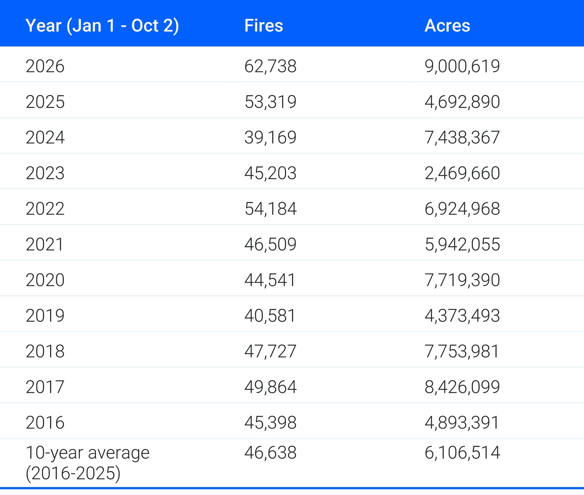Select the year cell '2024'

point(45,137)
